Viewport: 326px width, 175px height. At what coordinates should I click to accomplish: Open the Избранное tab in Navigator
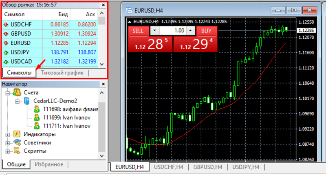49,164
